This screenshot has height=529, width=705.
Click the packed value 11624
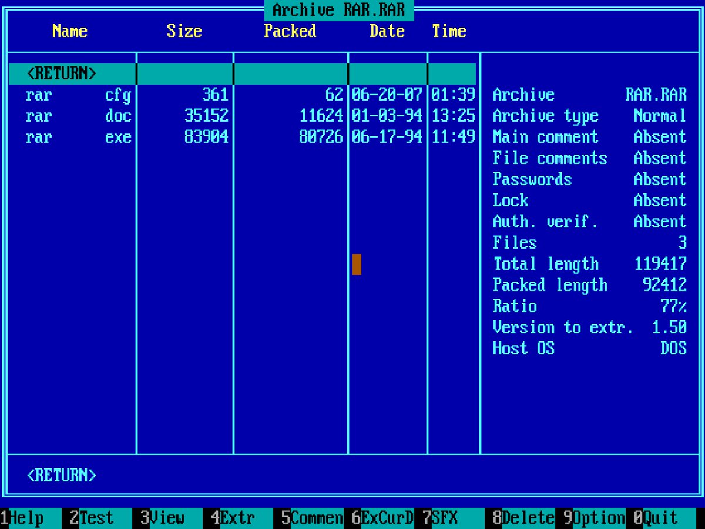[x=321, y=116]
